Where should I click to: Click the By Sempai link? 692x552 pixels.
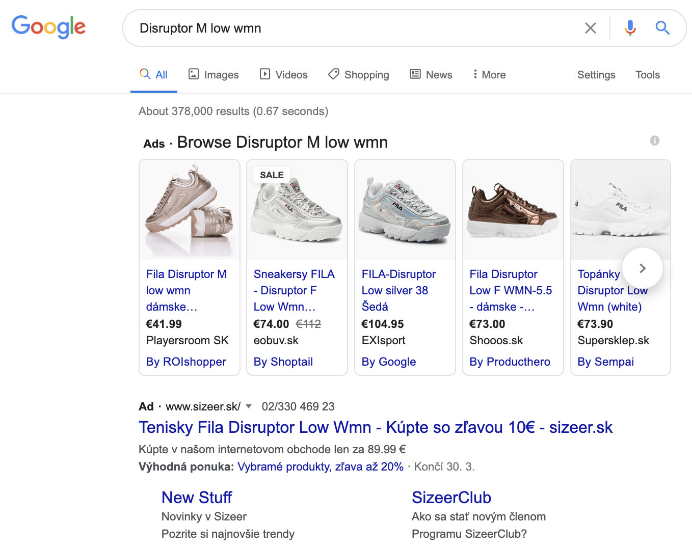[606, 362]
